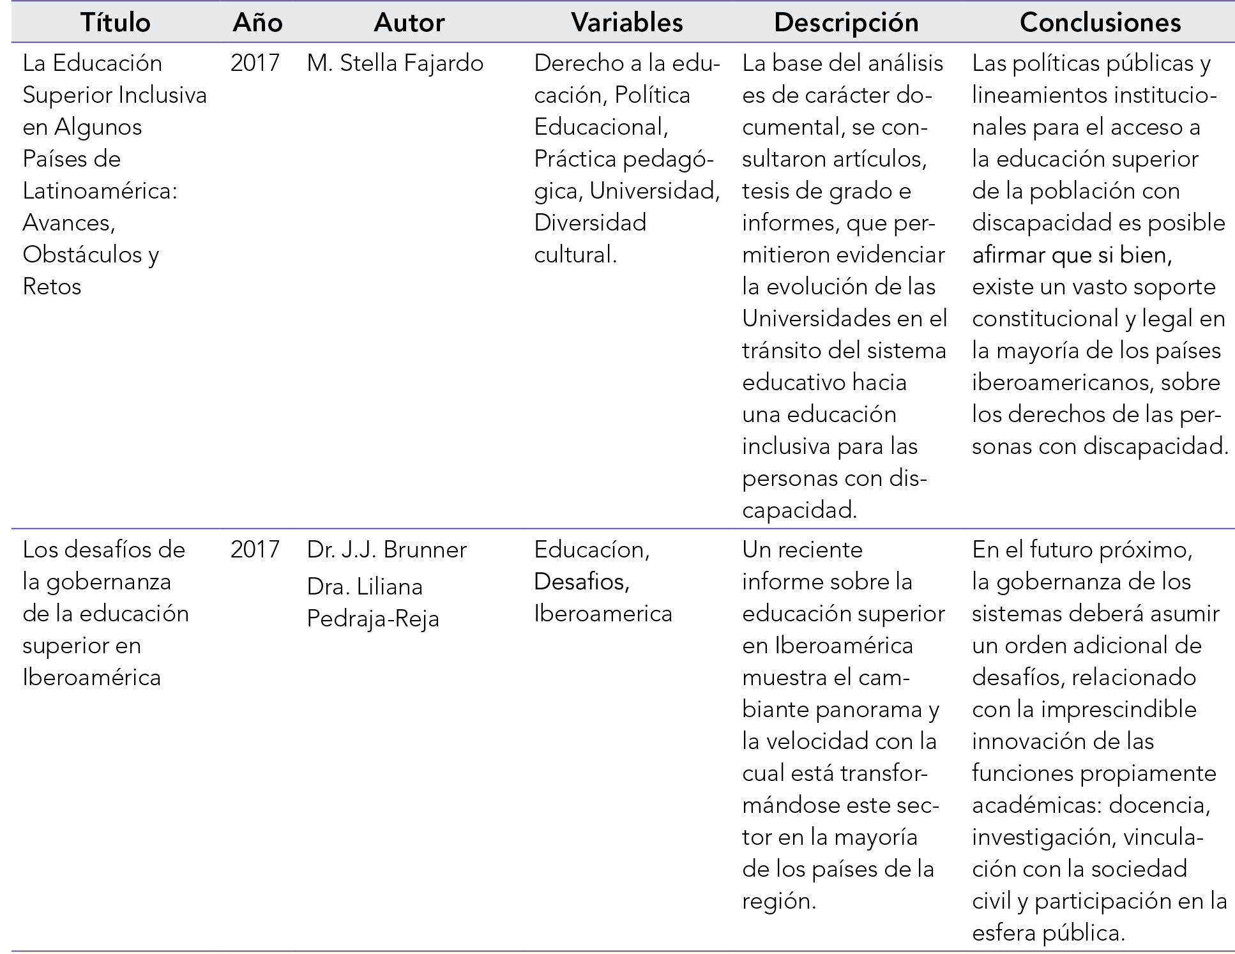Click the Descripción column header
This screenshot has width=1235, height=954.
[x=846, y=23]
